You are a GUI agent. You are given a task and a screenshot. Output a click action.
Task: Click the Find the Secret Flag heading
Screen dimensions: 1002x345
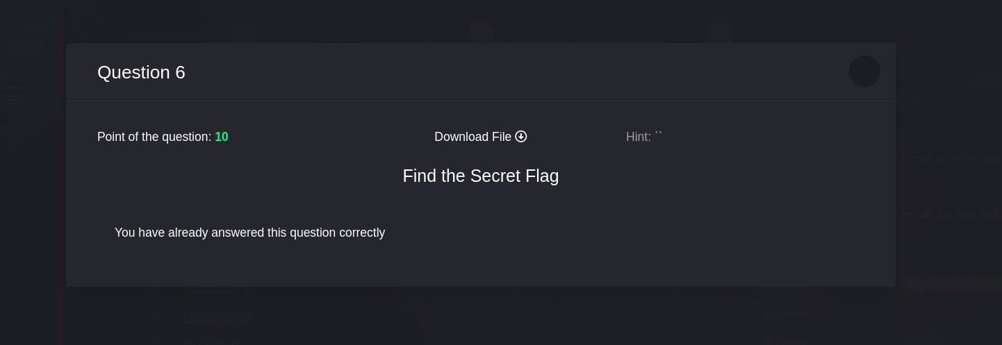tap(481, 176)
